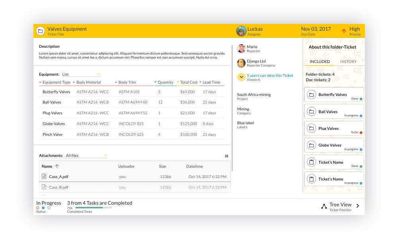Select the red To Do status circle
This screenshot has height=239, width=398.
pyautogui.click(x=38, y=208)
